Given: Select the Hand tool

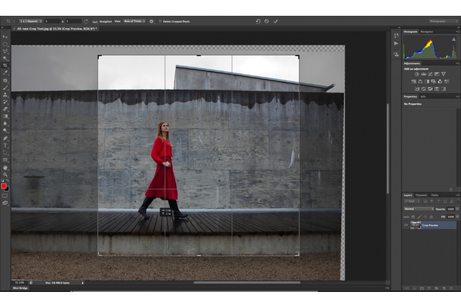Looking at the screenshot, I should click(5, 167).
